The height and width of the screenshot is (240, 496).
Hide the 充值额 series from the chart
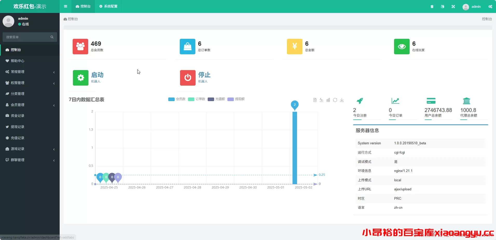216,99
